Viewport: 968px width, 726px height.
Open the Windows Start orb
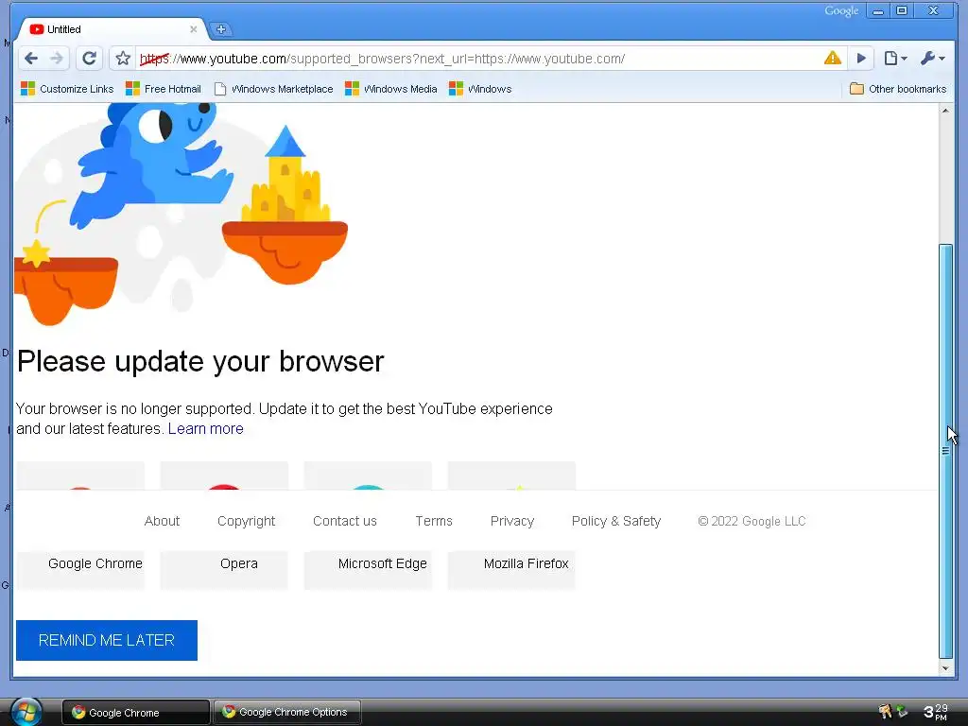(x=26, y=711)
